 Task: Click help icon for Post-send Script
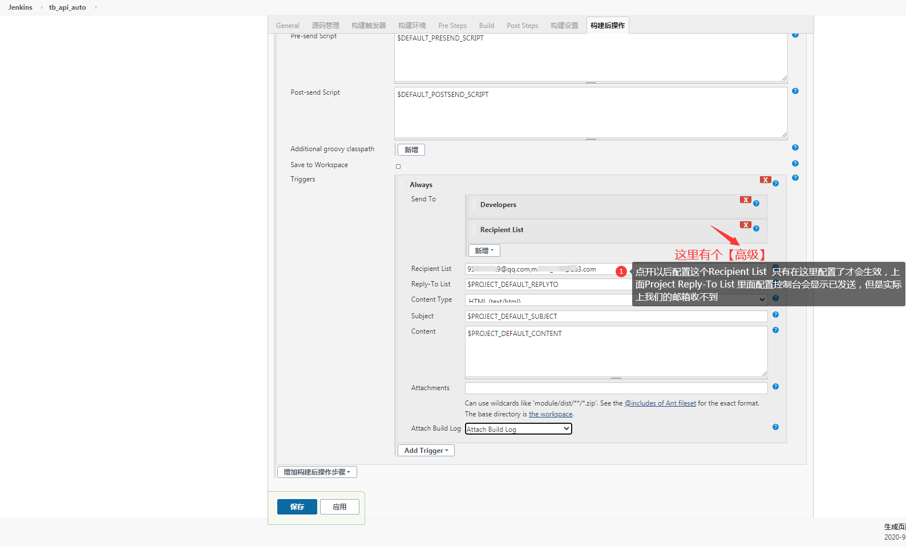tap(795, 91)
